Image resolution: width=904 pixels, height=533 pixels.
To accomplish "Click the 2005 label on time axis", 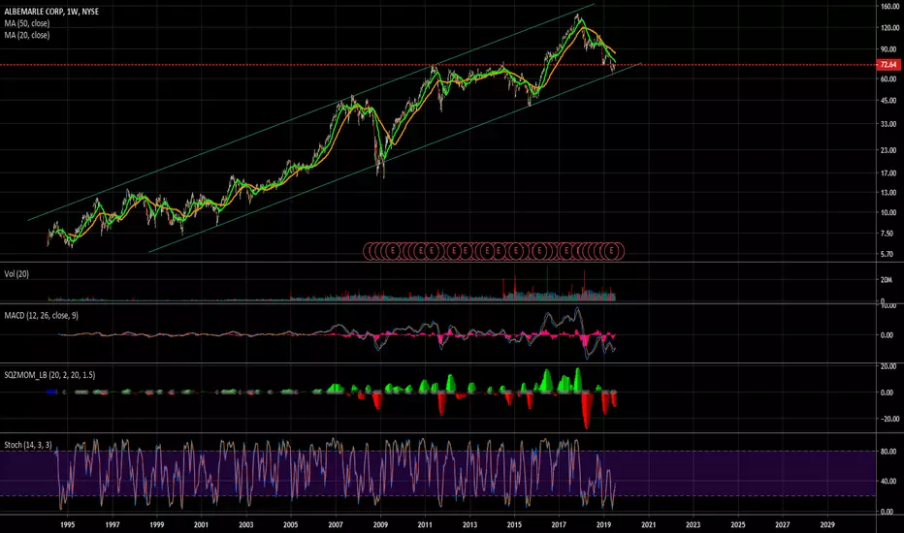I will tap(291, 525).
